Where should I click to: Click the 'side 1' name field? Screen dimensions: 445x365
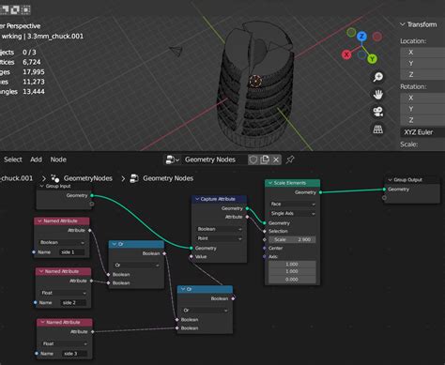pyautogui.click(x=71, y=252)
